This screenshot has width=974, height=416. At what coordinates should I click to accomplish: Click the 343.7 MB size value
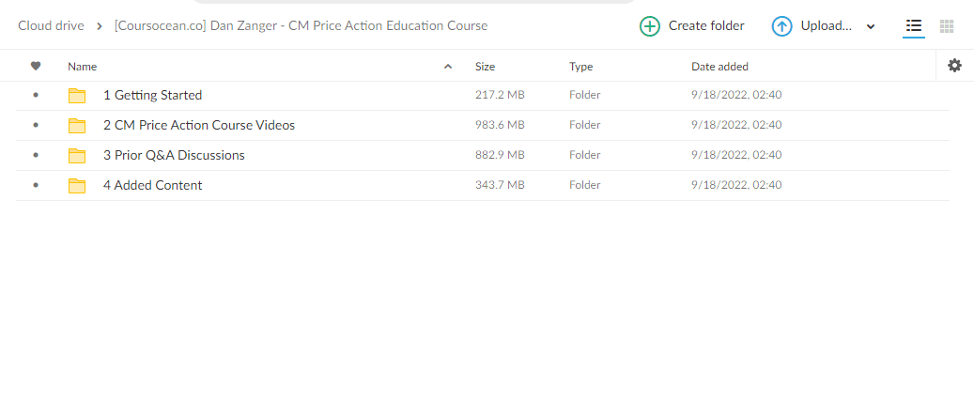500,185
